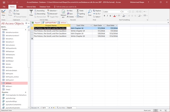
Task: Collapse the Tables group in navigation pane
Action: [25, 30]
